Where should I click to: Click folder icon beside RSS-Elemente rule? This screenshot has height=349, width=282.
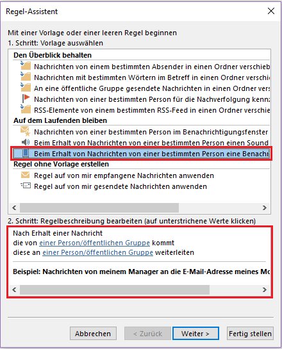[x=26, y=110]
